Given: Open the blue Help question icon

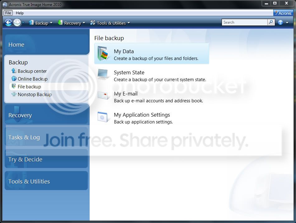Looking at the screenshot, I should click(280, 22).
